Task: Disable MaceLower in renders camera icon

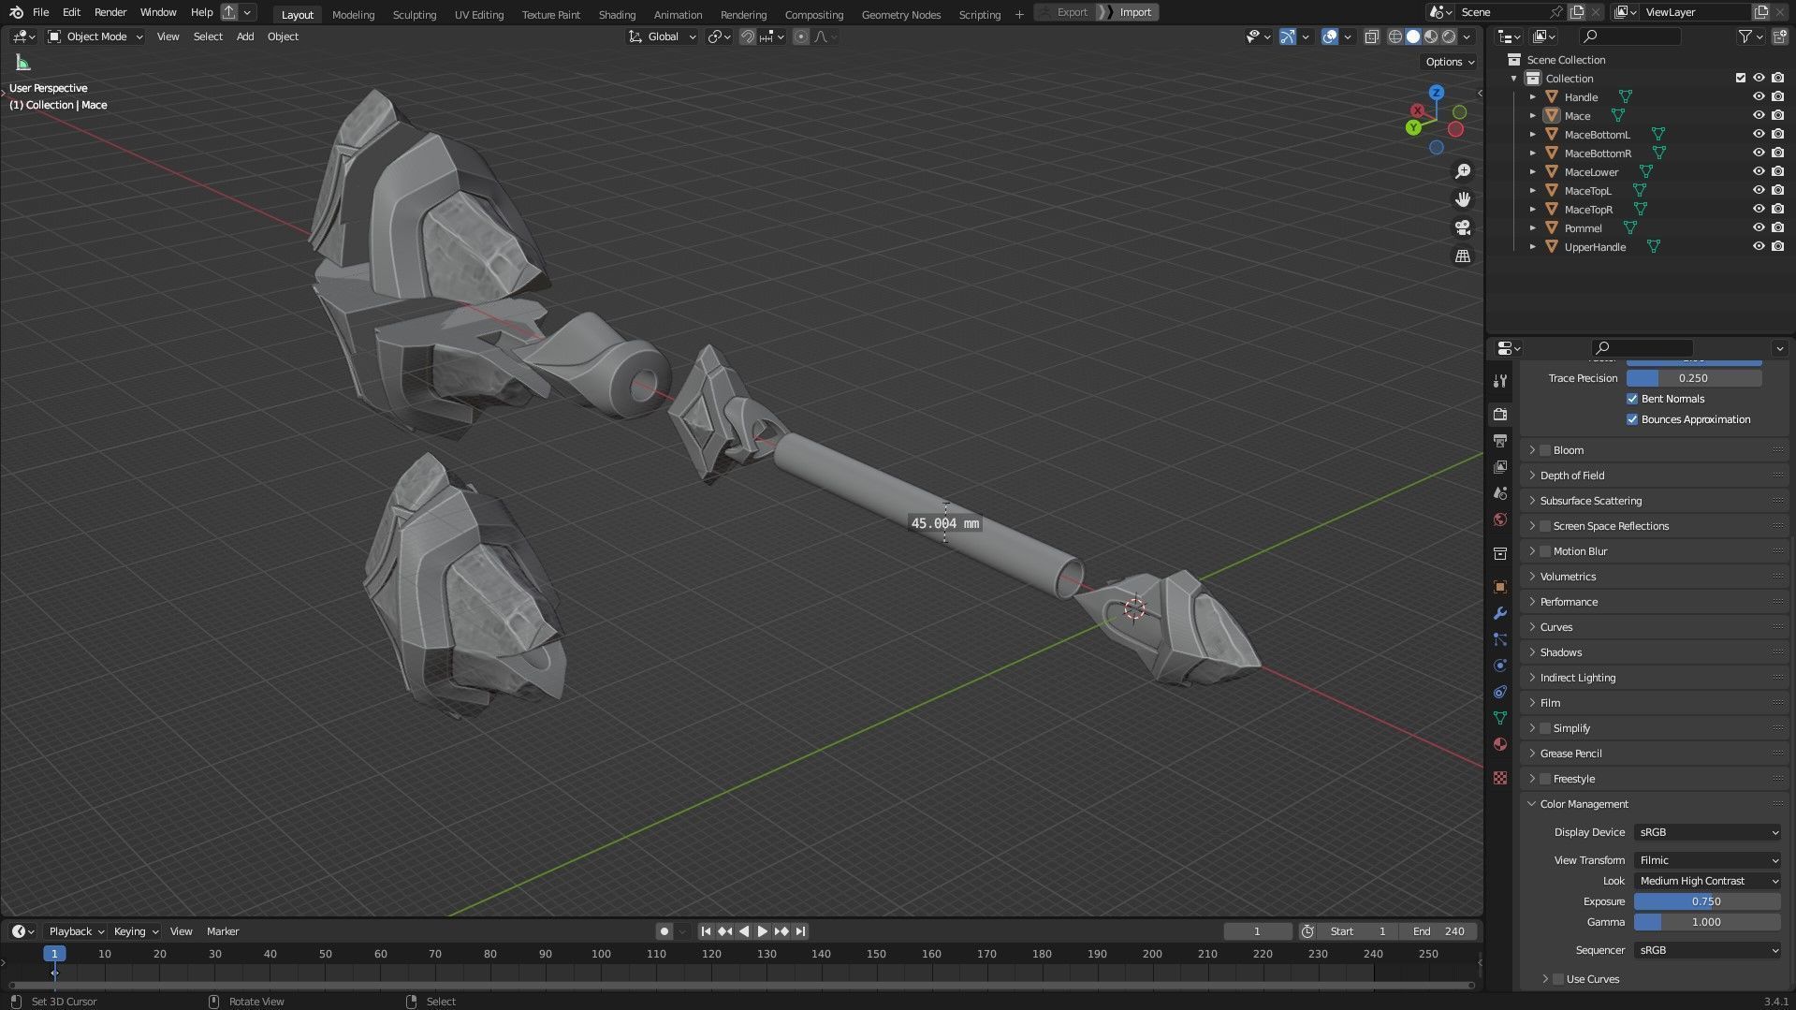Action: 1777,172
